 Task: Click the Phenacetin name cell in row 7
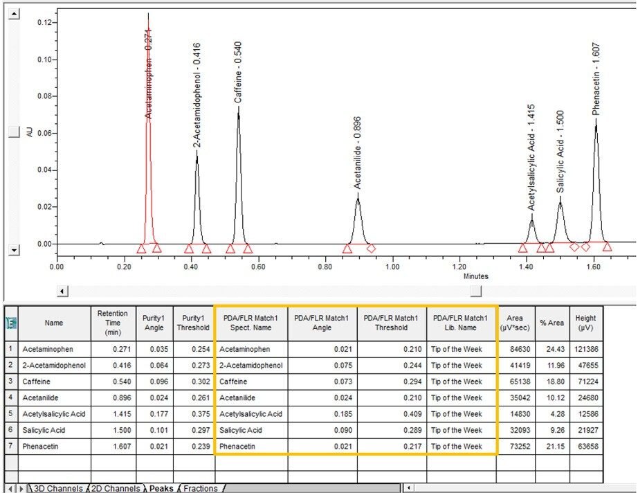tap(54, 447)
